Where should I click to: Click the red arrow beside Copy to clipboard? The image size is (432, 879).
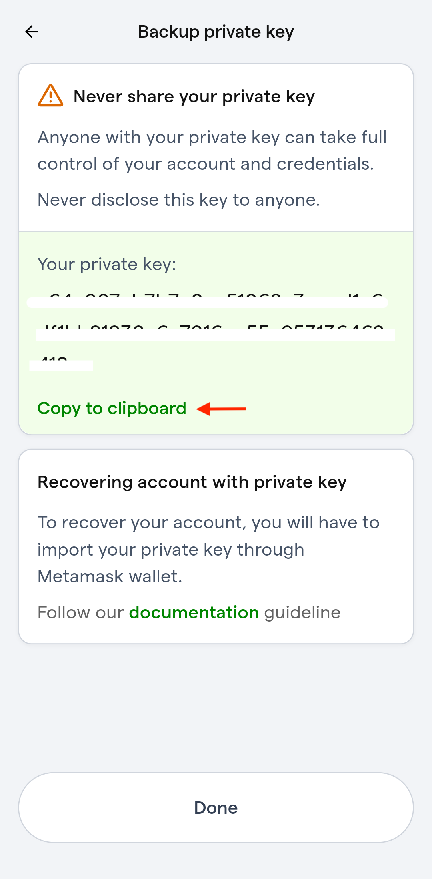tap(222, 409)
